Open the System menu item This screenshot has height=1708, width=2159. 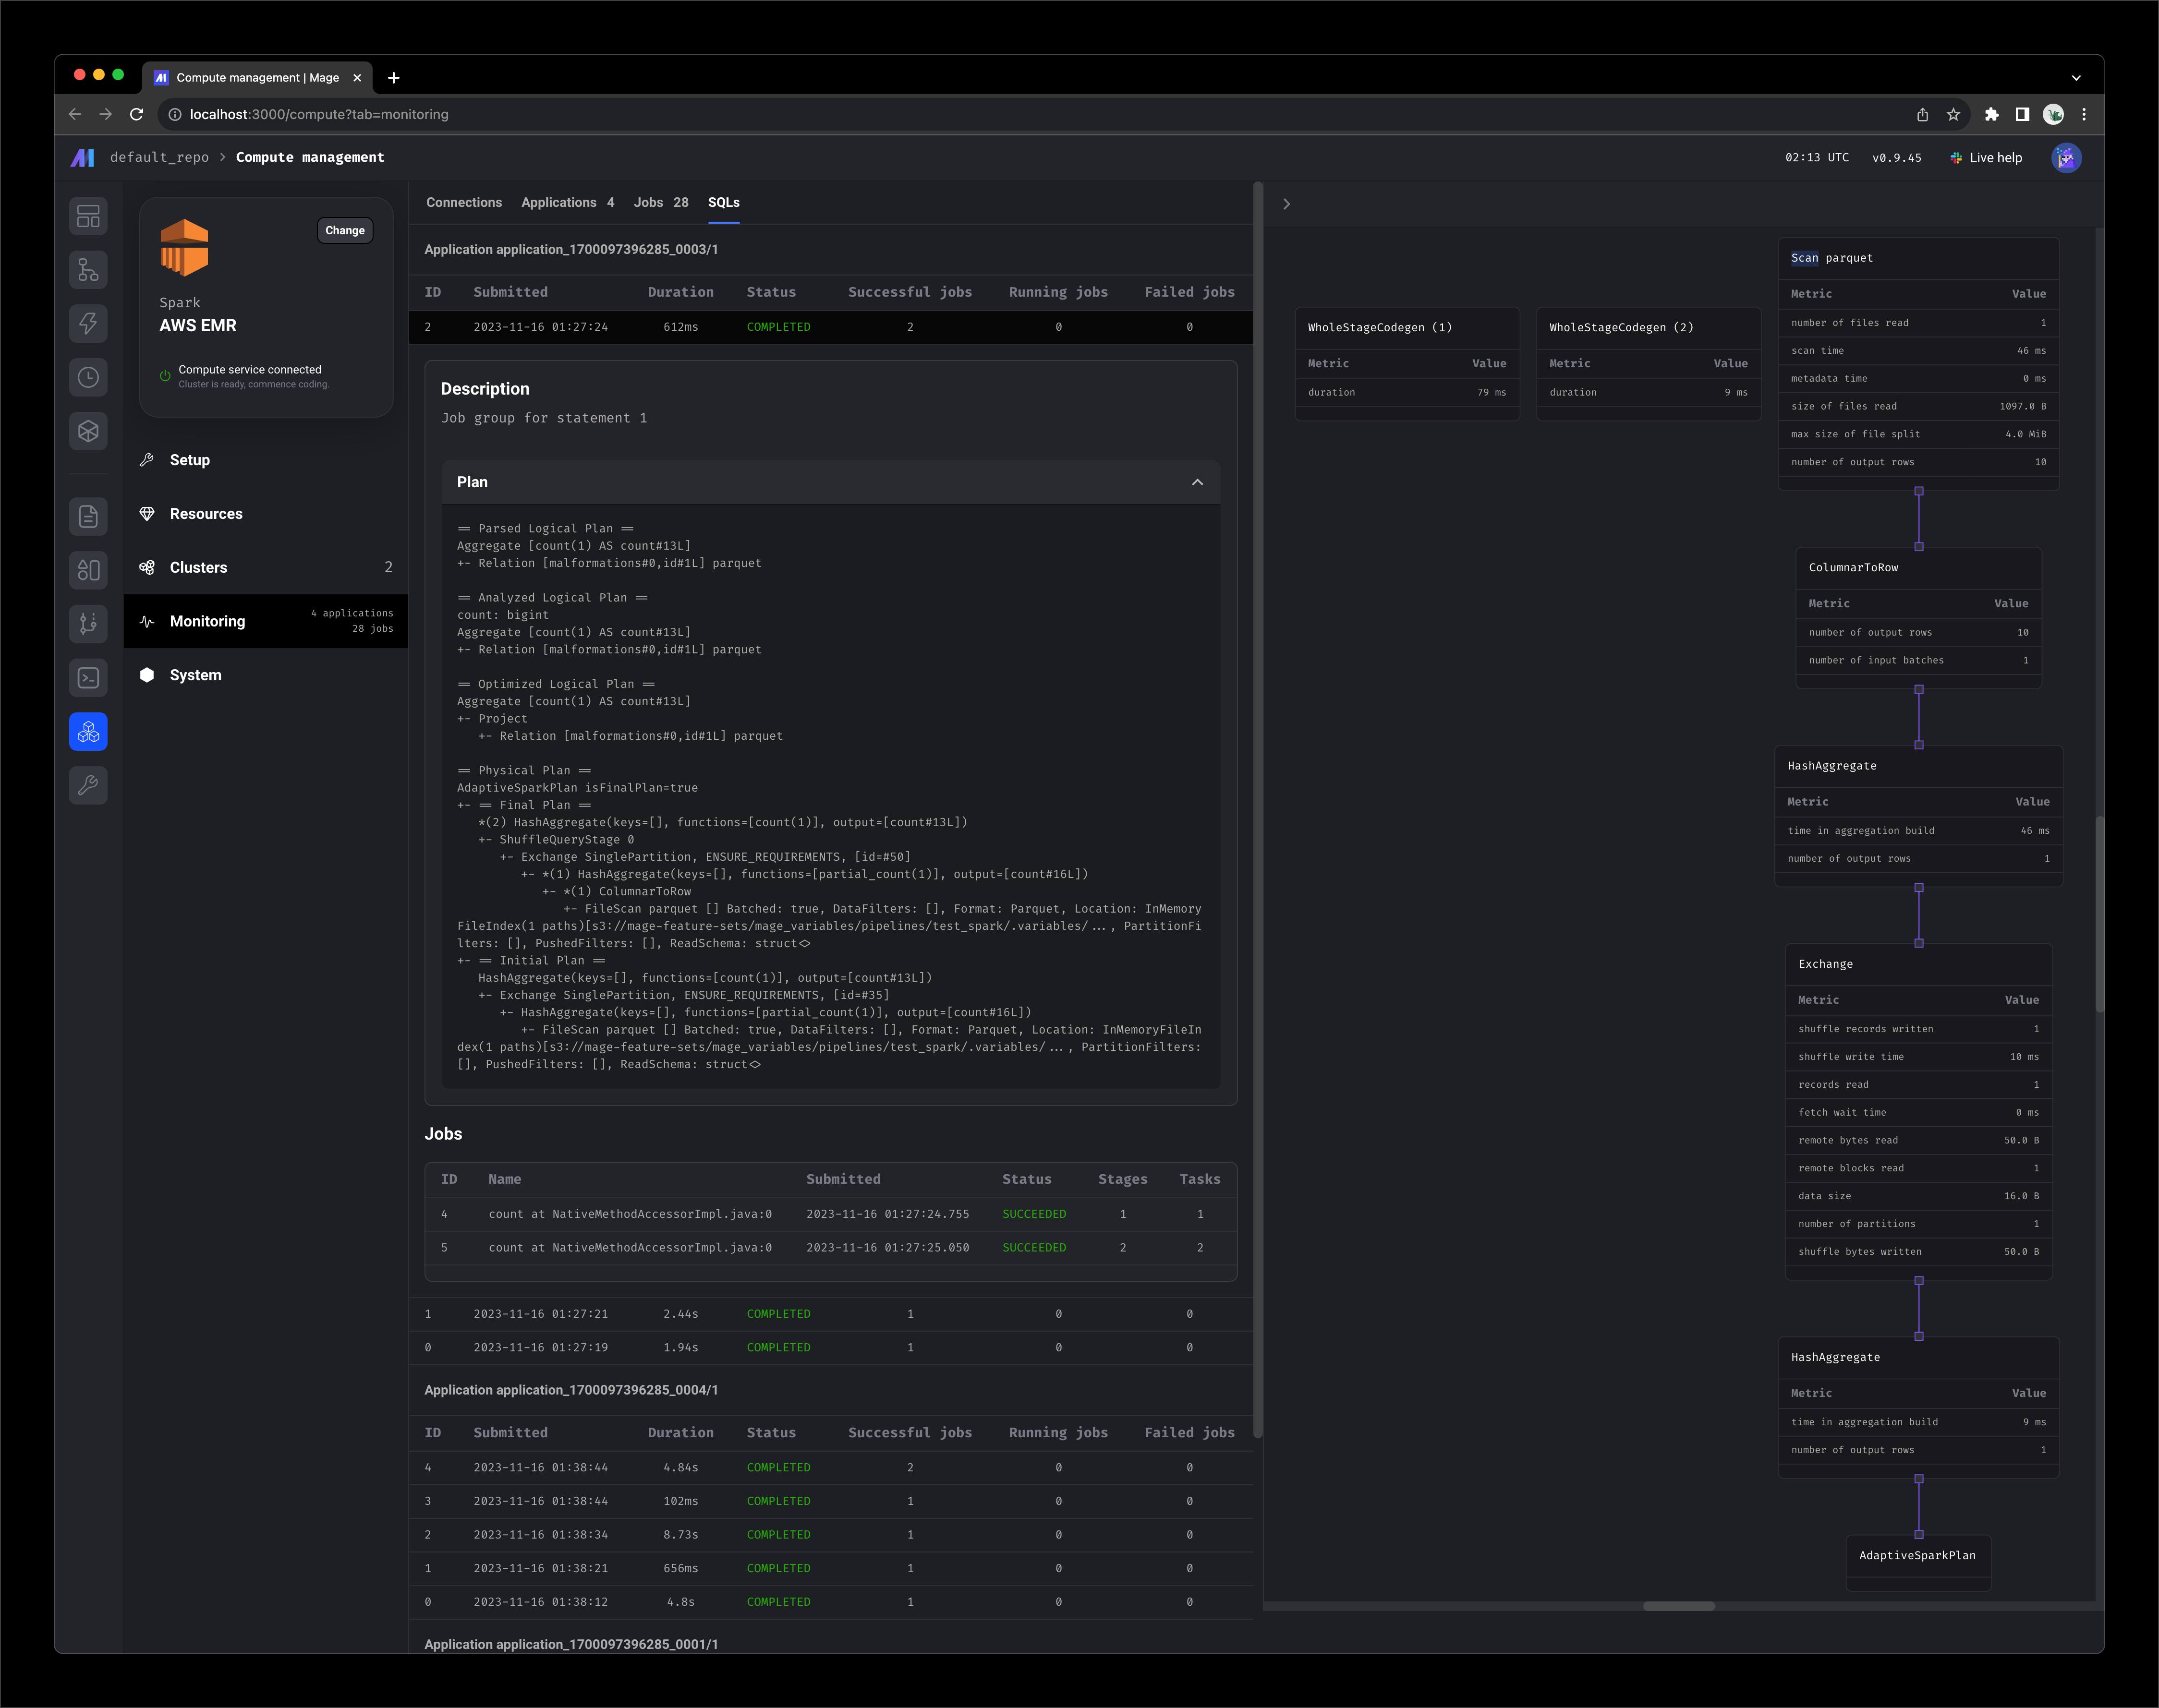tap(266, 675)
